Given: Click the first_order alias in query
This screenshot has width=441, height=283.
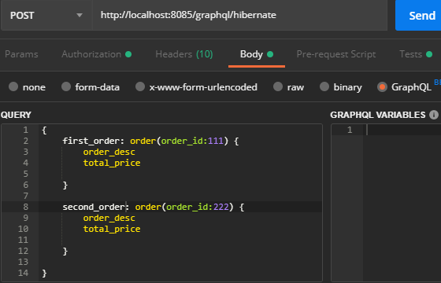Looking at the screenshot, I should tap(91, 141).
